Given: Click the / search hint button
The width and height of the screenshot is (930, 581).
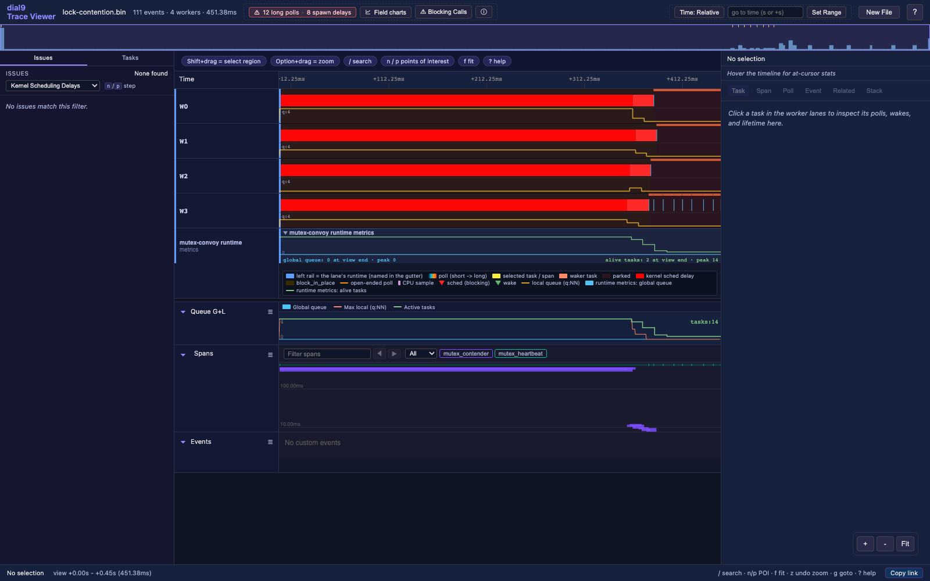Looking at the screenshot, I should [x=360, y=62].
